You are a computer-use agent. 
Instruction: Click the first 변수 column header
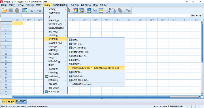pyautogui.click(x=18, y=20)
